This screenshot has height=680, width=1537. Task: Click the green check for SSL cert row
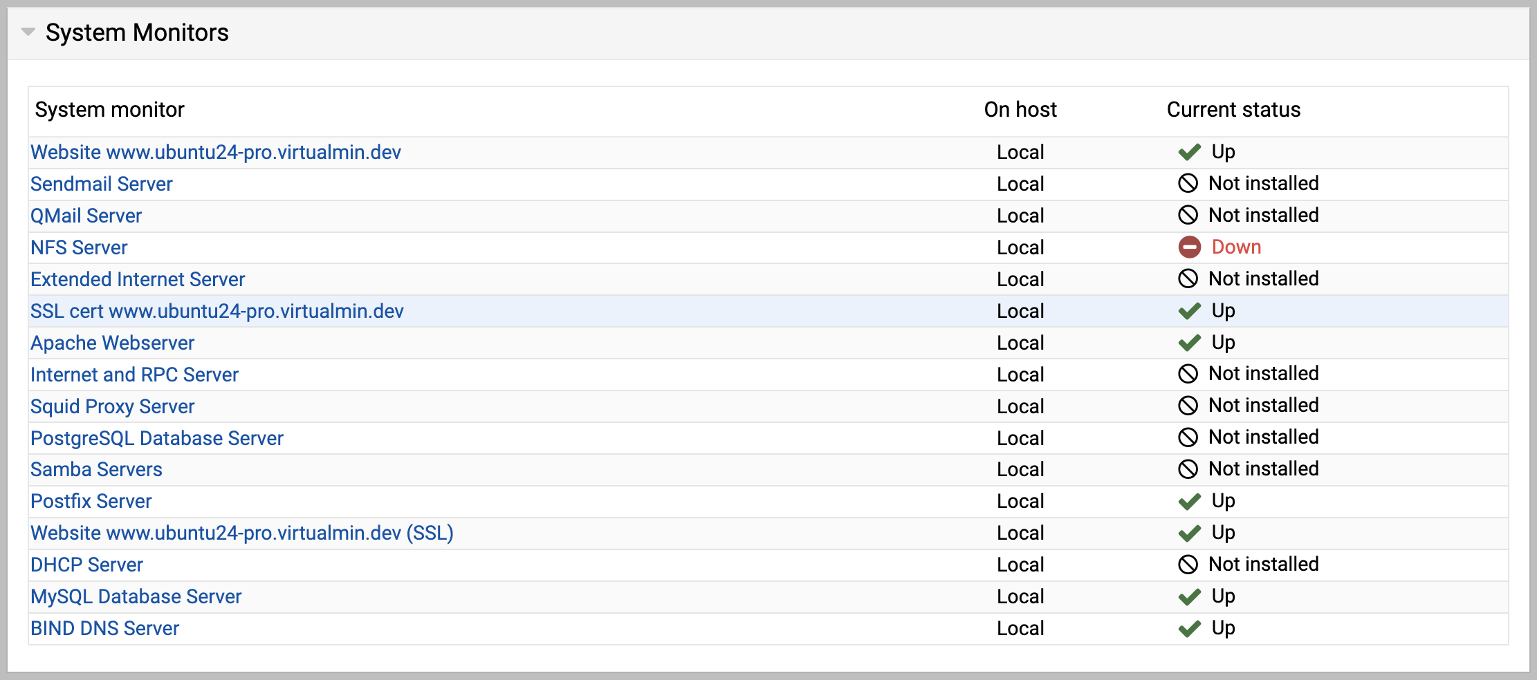click(x=1190, y=311)
